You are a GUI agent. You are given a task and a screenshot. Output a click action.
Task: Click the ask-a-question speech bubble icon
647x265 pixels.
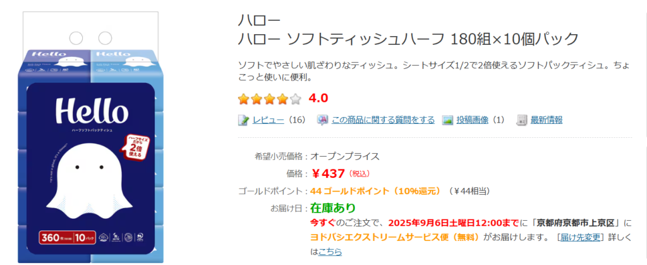[322, 120]
